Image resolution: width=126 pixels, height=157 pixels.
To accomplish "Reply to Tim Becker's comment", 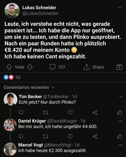I will (21, 113).
